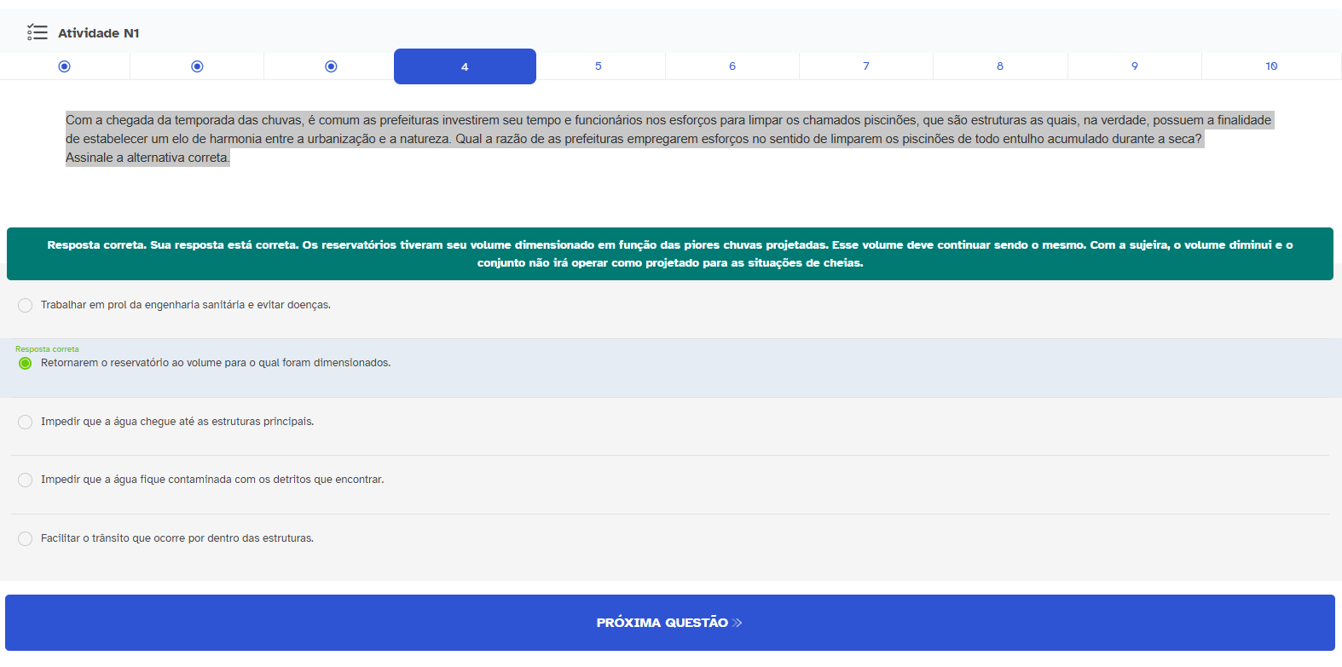This screenshot has width=1342, height=667.
Task: Click the double chevron on Próxima Questão
Action: pos(738,623)
